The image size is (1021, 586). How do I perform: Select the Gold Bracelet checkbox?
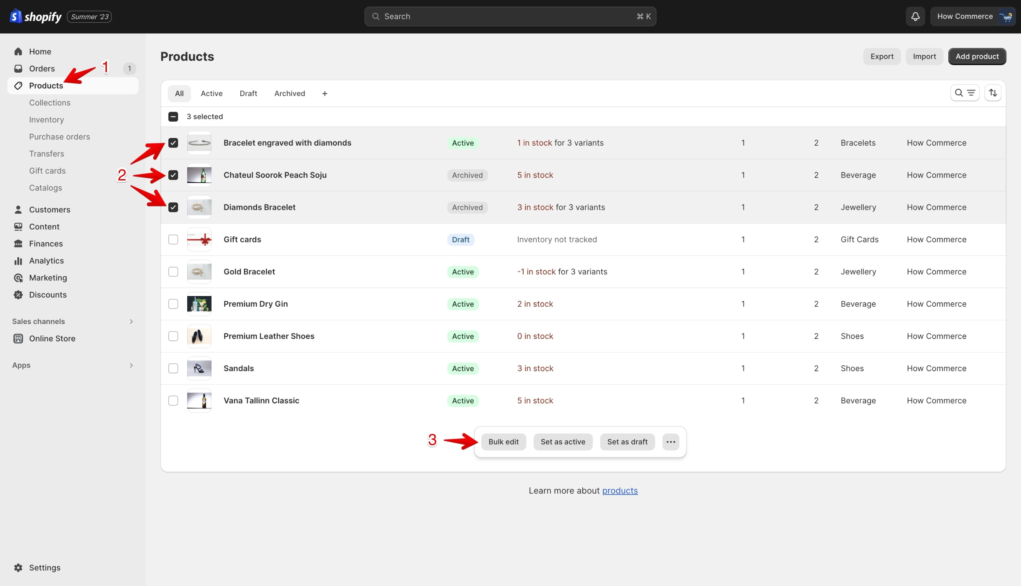coord(173,272)
